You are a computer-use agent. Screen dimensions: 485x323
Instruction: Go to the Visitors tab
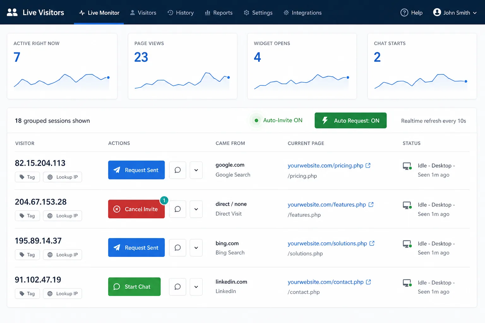[x=143, y=13]
